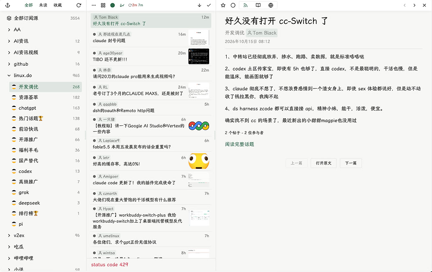Screen dimensions: 432x272
Task: Show the 全部 tab
Action: (x=29, y=5)
